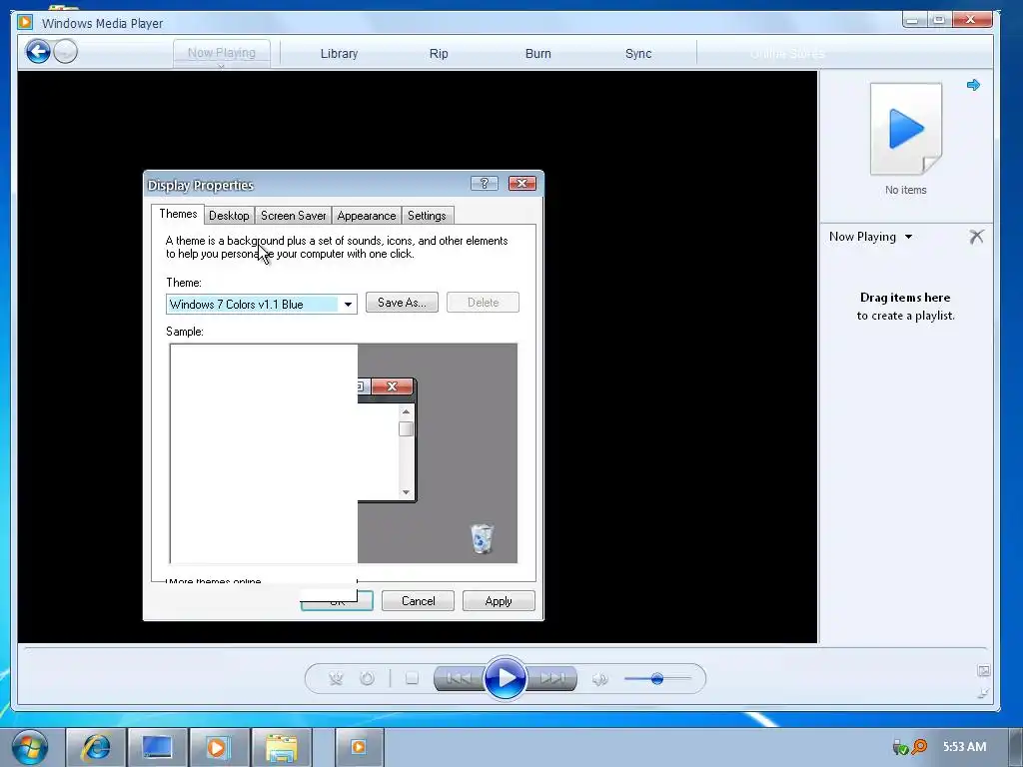Turn shuffle on in playback controls
1023x767 pixels.
336,679
